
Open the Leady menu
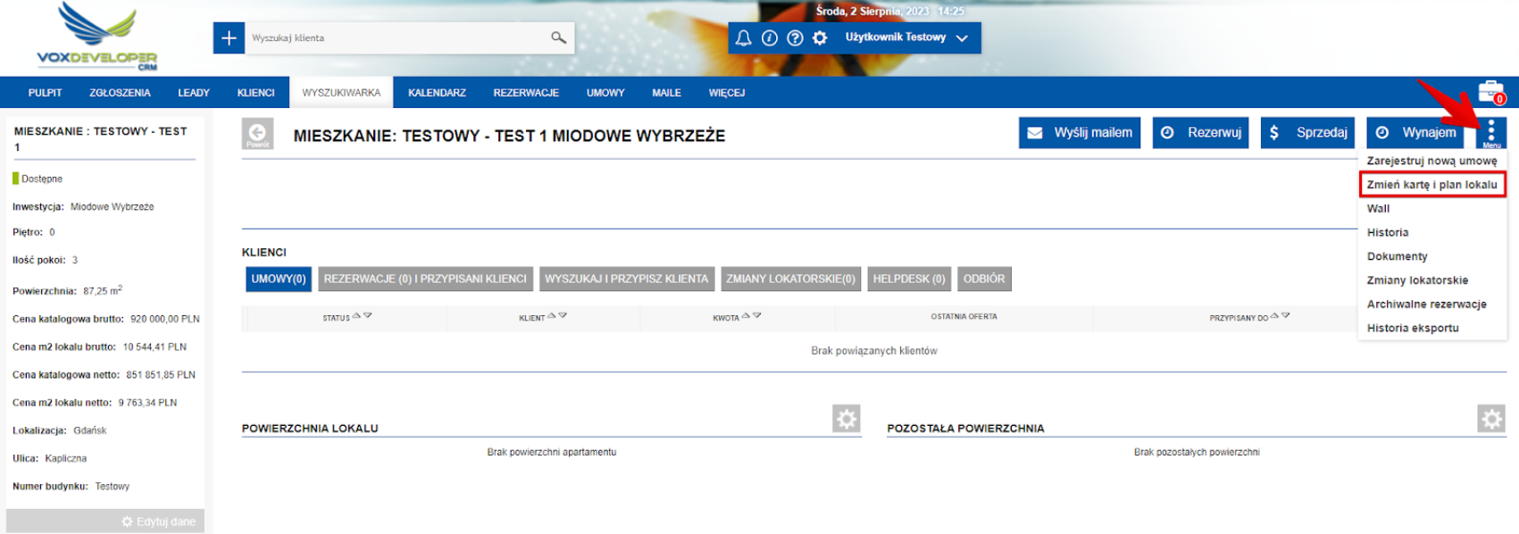[194, 93]
